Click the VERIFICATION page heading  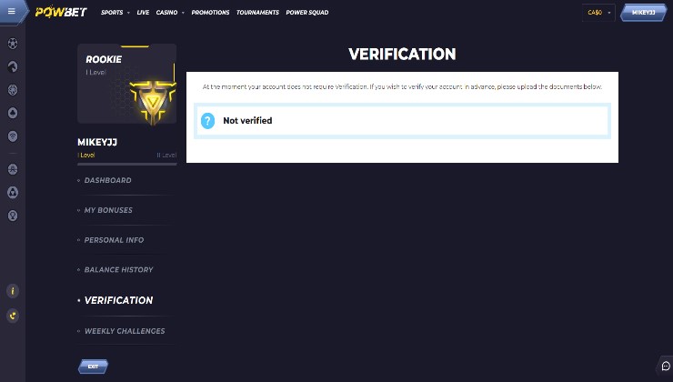402,54
